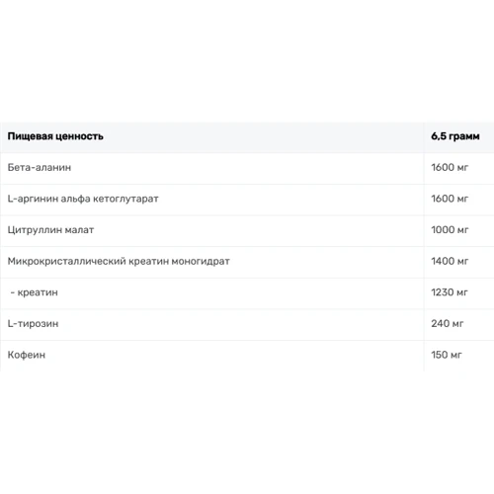
Task: Click the word 'кетоглутарат' in the table
Action: point(125,199)
